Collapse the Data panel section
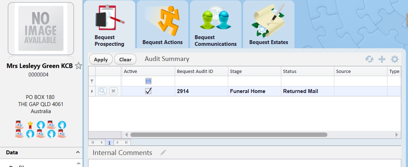 pyautogui.click(x=77, y=152)
